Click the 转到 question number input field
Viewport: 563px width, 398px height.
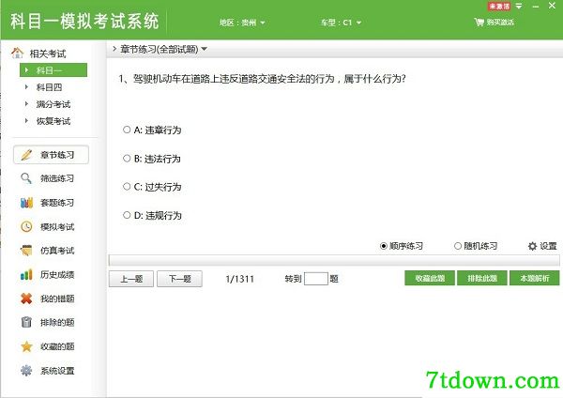click(x=316, y=279)
